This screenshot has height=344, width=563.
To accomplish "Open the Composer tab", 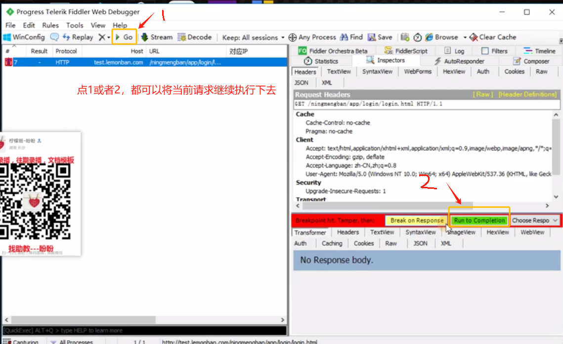I will click(x=531, y=61).
